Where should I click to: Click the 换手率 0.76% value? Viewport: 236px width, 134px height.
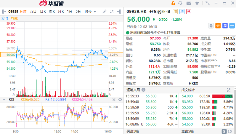coord(230,50)
